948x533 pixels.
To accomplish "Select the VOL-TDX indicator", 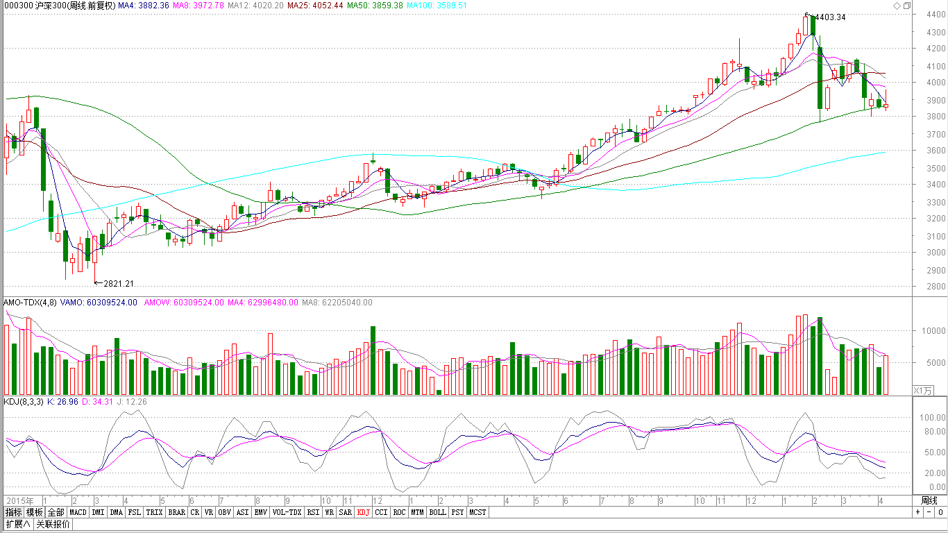I will (x=287, y=512).
